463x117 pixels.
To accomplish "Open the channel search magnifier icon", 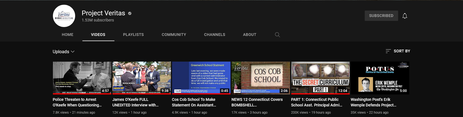I will click(x=277, y=35).
